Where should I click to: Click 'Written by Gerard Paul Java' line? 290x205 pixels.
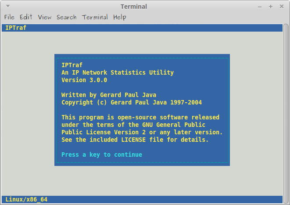click(109, 95)
